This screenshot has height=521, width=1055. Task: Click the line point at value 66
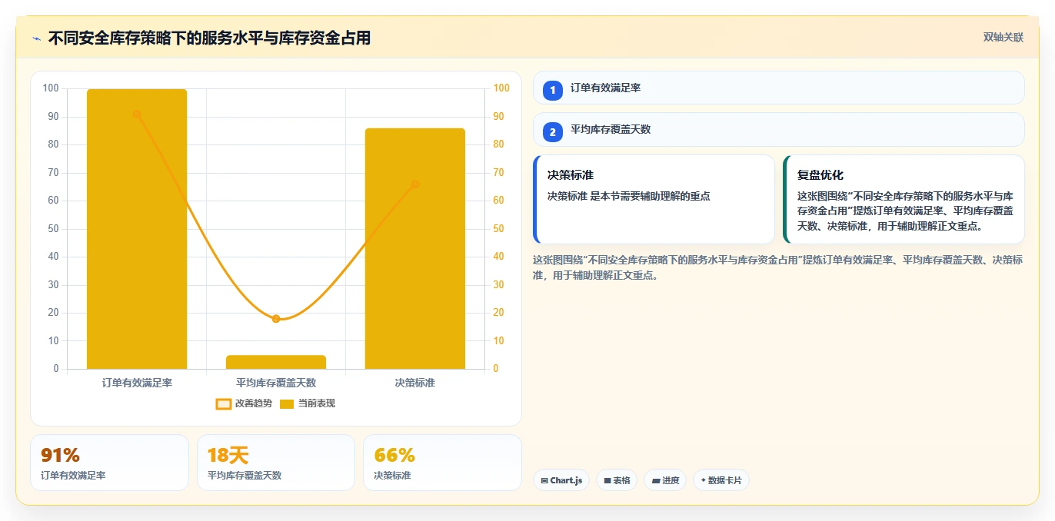(x=415, y=184)
